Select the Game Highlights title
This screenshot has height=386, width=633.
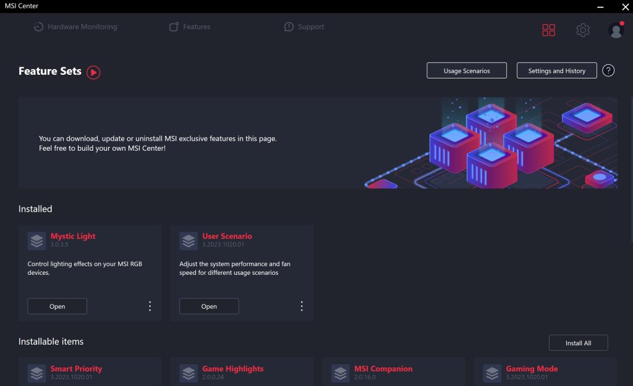tap(233, 369)
